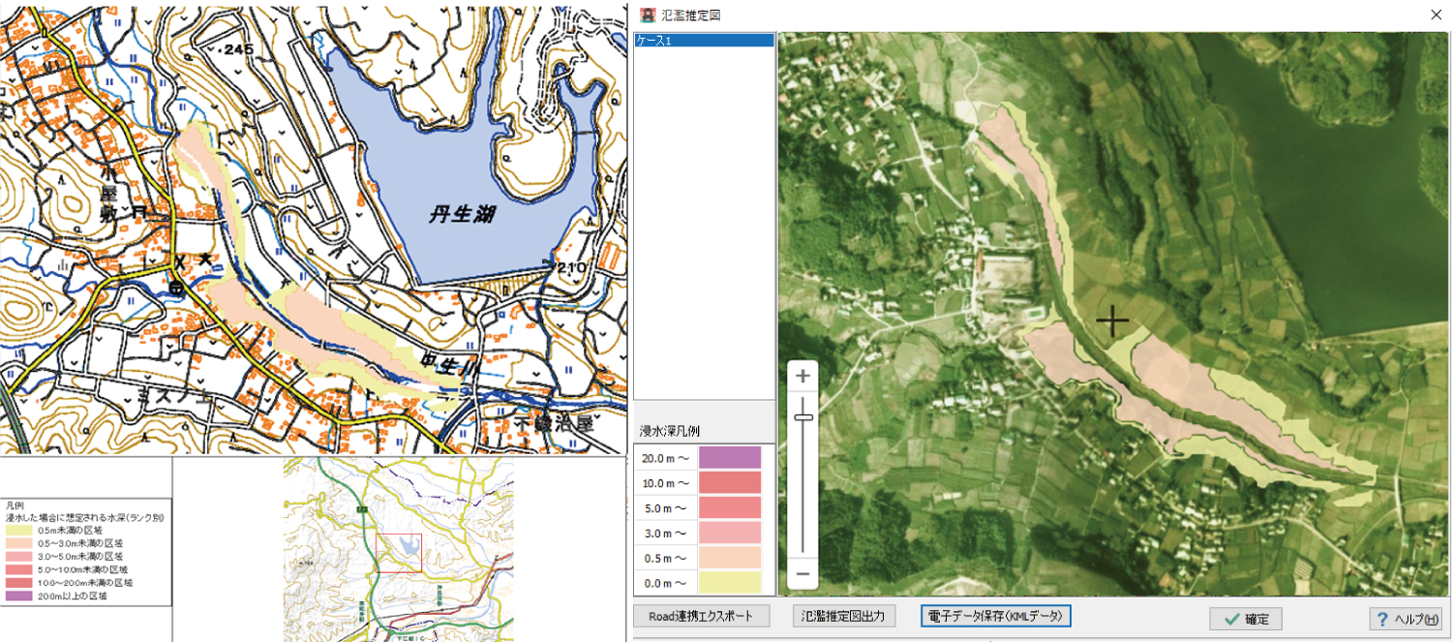Close the 氾濫推定図 dialog window
This screenshot has width=1452, height=642.
(1435, 15)
